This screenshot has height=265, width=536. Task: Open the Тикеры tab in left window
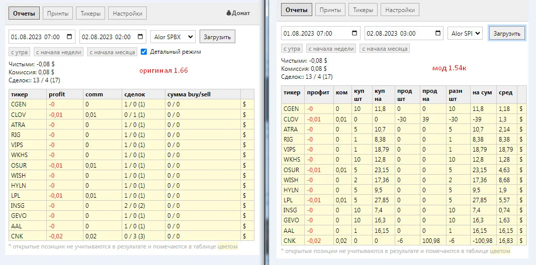coord(91,14)
